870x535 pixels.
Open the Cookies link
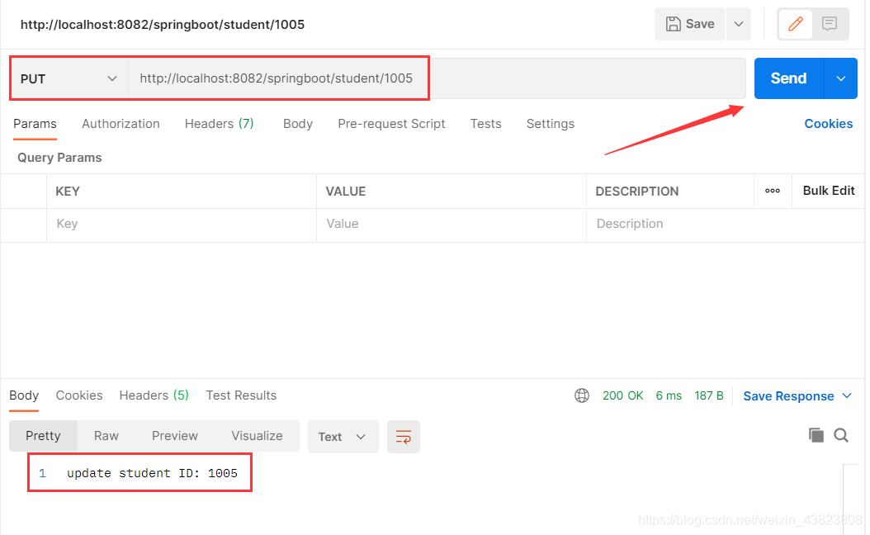click(828, 124)
